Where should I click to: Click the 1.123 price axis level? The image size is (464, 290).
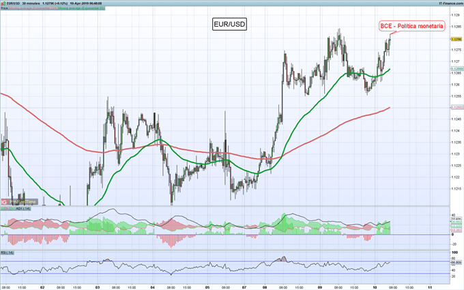pos(455,154)
